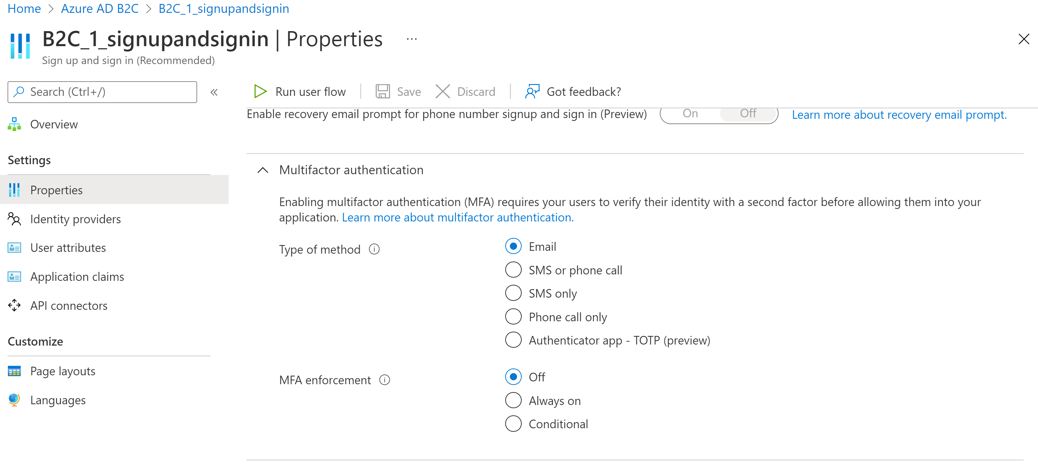
Task: Click the Languages globe icon
Action: click(x=14, y=400)
